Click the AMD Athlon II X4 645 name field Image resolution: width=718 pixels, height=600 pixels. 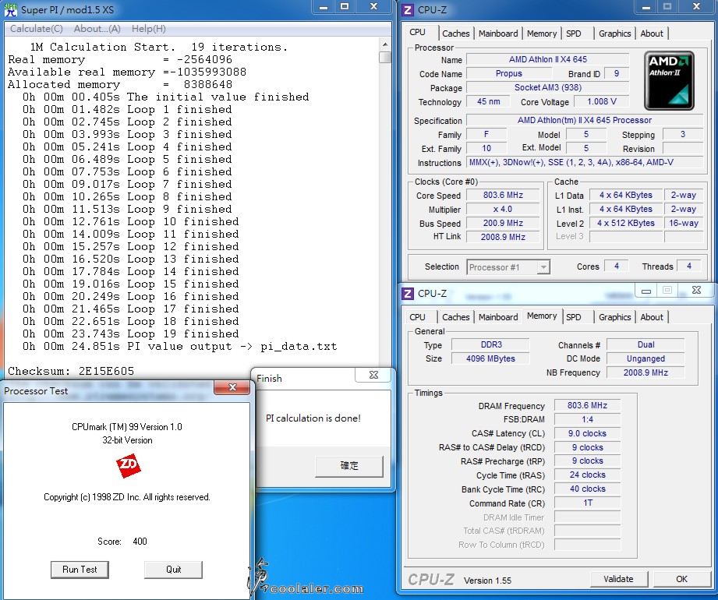547,59
